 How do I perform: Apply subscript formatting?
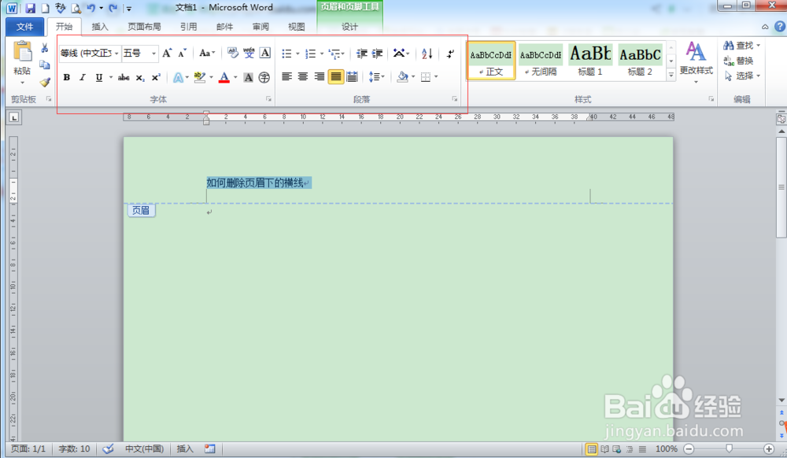click(140, 77)
